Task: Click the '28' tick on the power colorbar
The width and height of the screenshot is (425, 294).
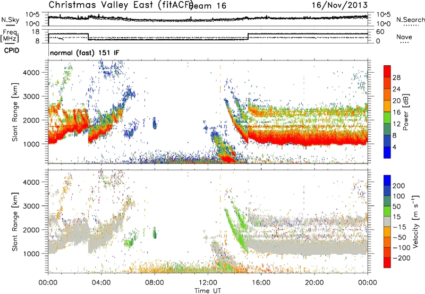Action: tap(396, 77)
